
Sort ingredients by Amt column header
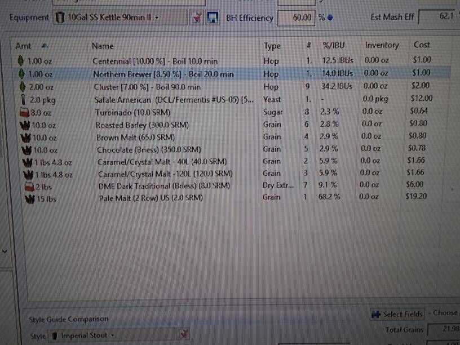pos(24,46)
